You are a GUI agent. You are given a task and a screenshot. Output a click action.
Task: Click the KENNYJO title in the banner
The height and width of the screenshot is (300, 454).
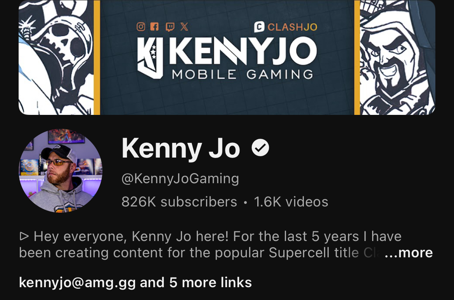point(243,51)
